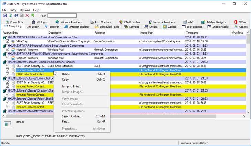
Task: Click the horizontal scrollbar right arrow
Action: point(244,117)
